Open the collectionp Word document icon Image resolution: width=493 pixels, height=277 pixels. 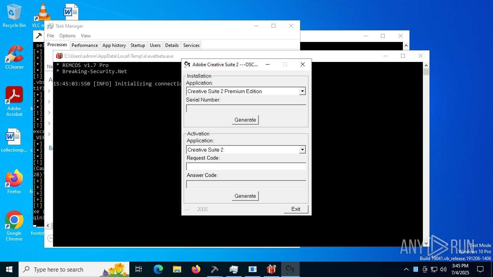click(14, 141)
